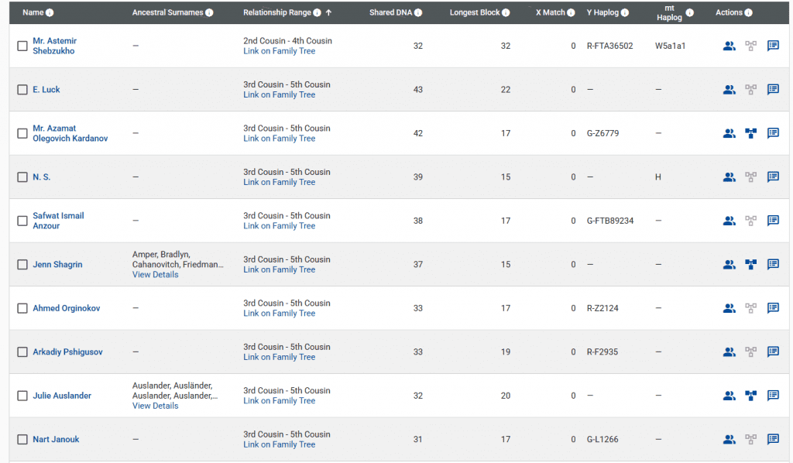Click the X Match column header
Screen dimensions: 793x463
click(550, 12)
